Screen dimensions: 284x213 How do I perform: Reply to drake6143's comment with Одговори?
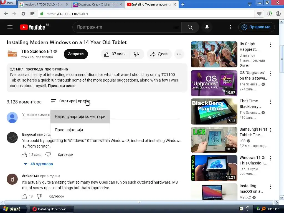[57, 196]
